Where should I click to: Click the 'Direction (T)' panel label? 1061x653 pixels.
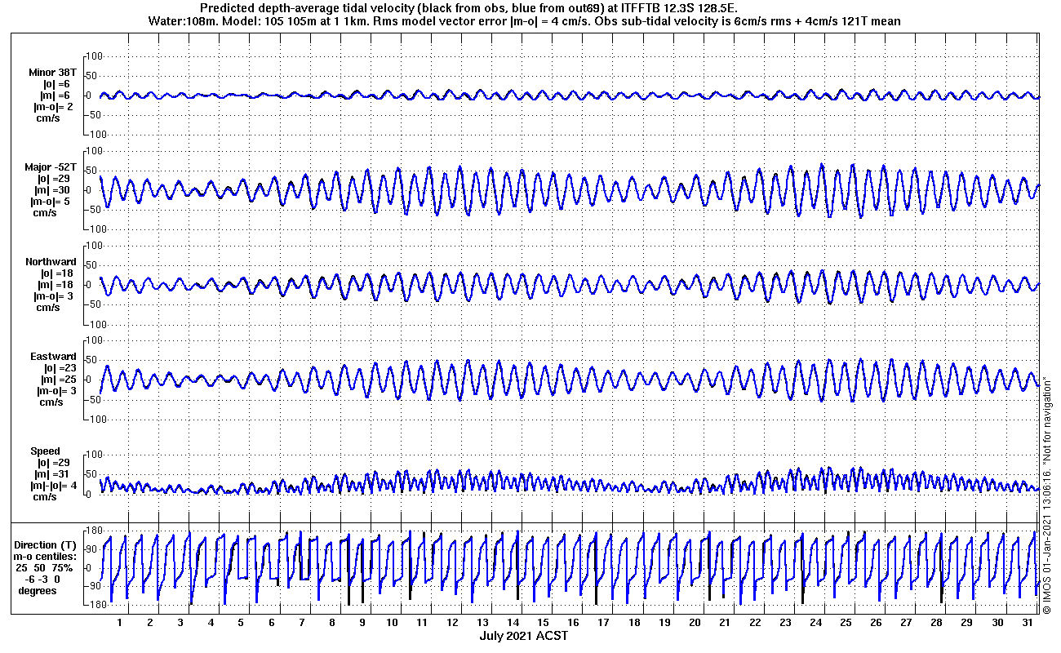47,544
